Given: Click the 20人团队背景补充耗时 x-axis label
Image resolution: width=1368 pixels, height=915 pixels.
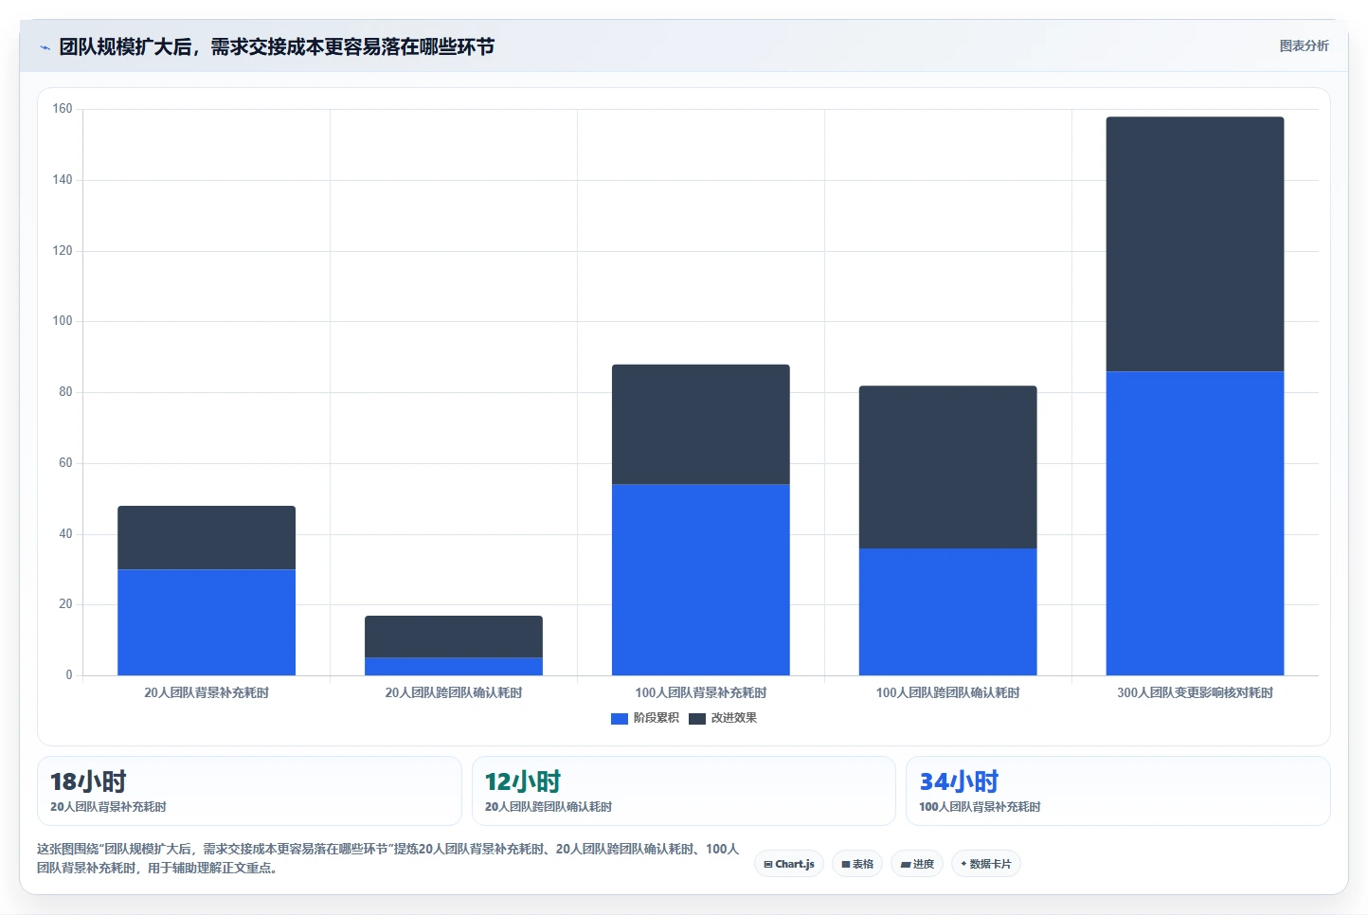Looking at the screenshot, I should point(207,693).
